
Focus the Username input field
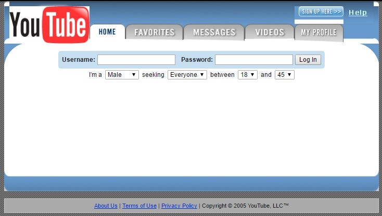click(136, 60)
